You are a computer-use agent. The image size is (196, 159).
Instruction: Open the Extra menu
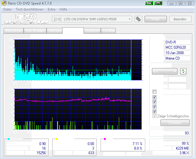(51, 9)
